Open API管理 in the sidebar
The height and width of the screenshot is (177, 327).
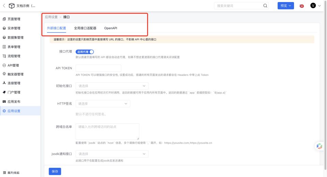(13, 65)
